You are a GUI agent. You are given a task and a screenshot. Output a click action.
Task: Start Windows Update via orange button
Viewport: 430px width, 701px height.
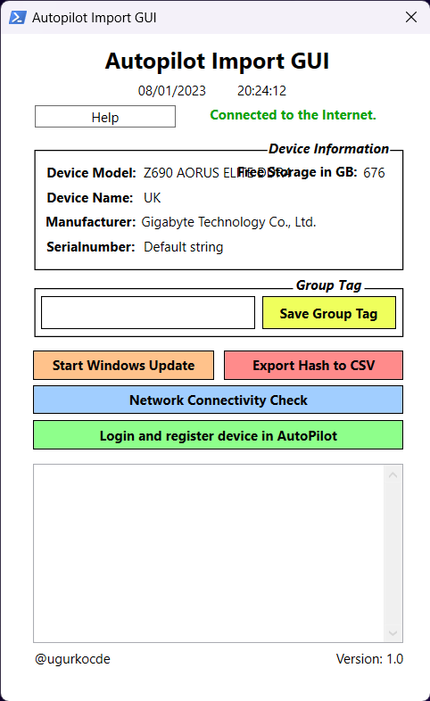pyautogui.click(x=123, y=366)
